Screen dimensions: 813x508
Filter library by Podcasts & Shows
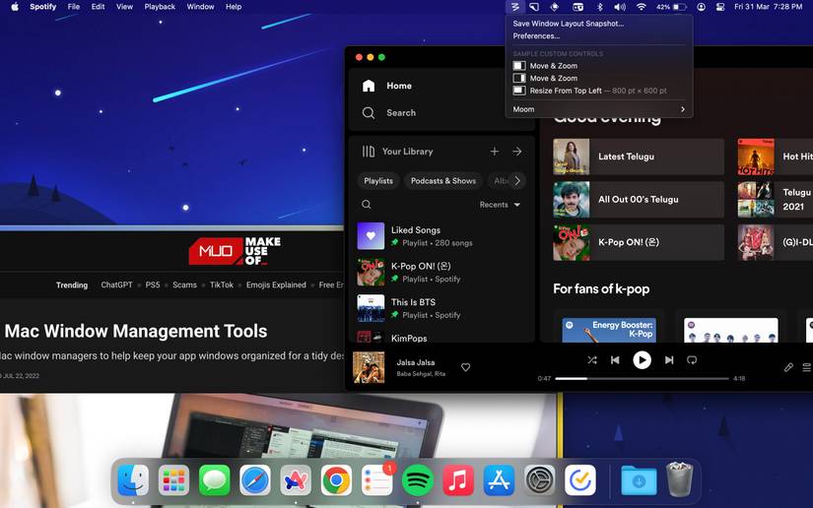tap(443, 181)
